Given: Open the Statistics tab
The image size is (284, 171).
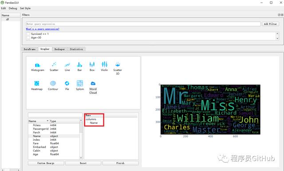Looking at the screenshot, I should (76, 49).
